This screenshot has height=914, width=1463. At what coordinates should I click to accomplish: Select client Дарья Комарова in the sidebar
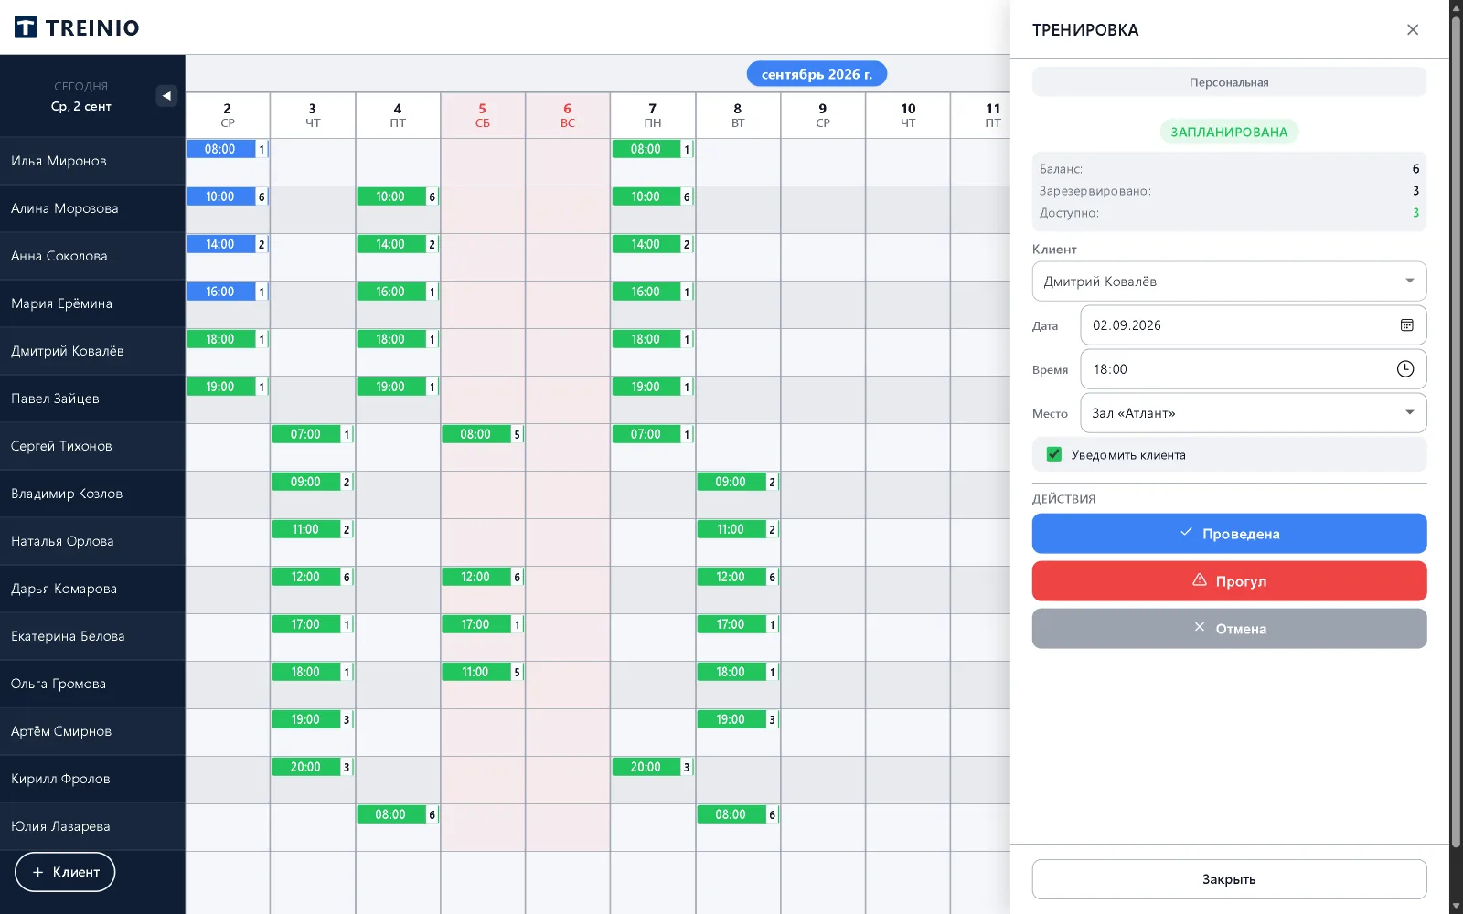(92, 589)
